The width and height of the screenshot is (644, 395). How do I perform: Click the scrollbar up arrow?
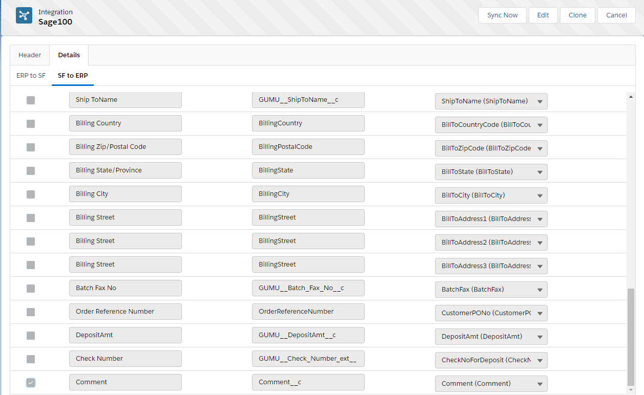631,96
